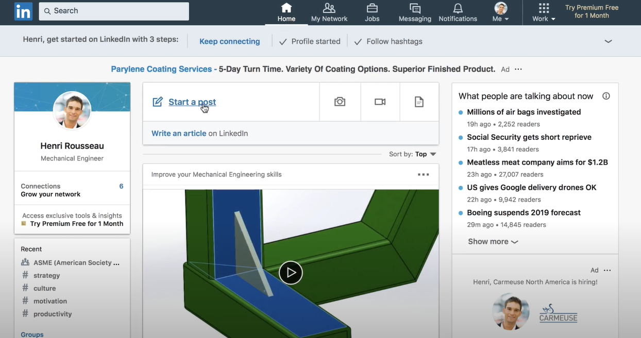The height and width of the screenshot is (338, 641).
Task: Read Social Security gets short reprieve
Action: click(529, 137)
